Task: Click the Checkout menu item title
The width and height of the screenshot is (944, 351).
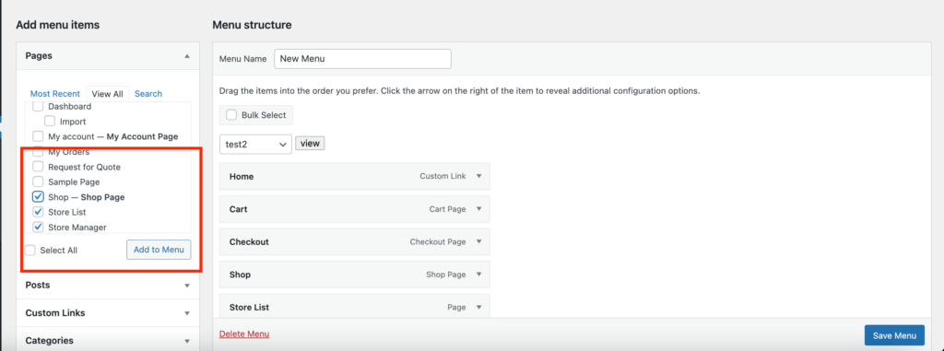Action: (249, 241)
